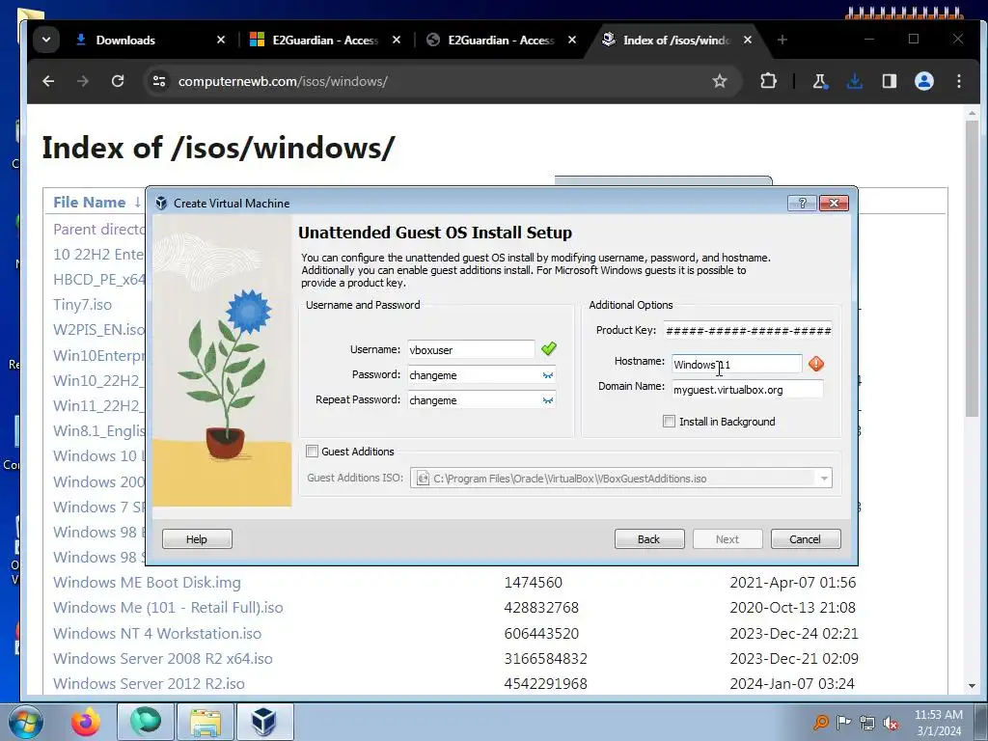Select the Index of /isos/windows tab
The height and width of the screenshot is (741, 988).
[676, 40]
